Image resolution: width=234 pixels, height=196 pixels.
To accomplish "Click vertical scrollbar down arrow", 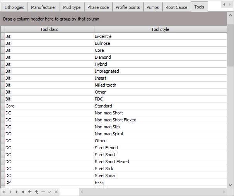I will [x=230, y=185].
